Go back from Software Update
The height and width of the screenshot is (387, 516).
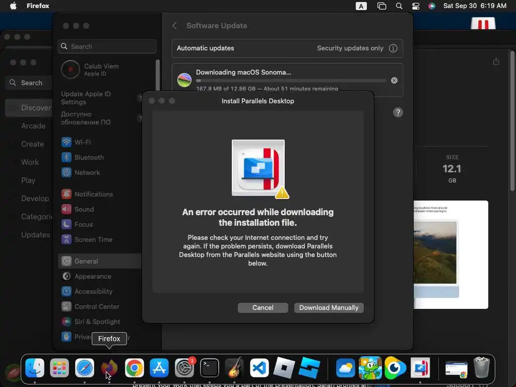pos(175,26)
